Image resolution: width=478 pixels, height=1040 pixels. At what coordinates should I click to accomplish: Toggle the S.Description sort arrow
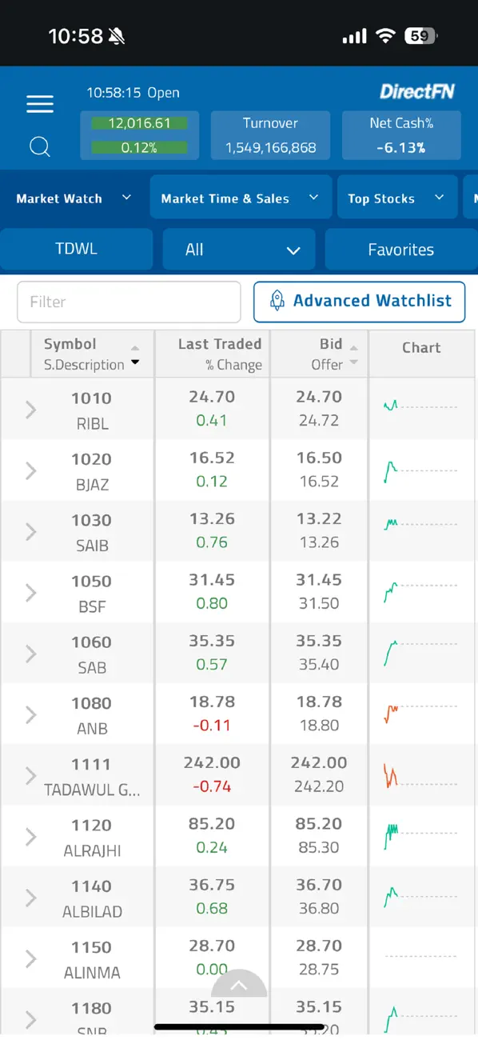click(135, 363)
